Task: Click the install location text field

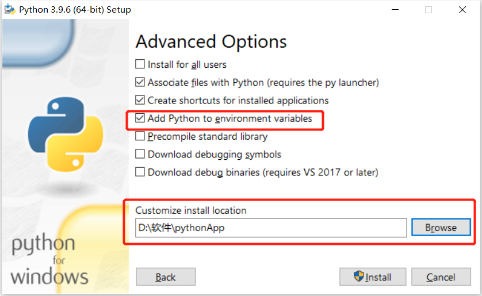Action: [270, 228]
